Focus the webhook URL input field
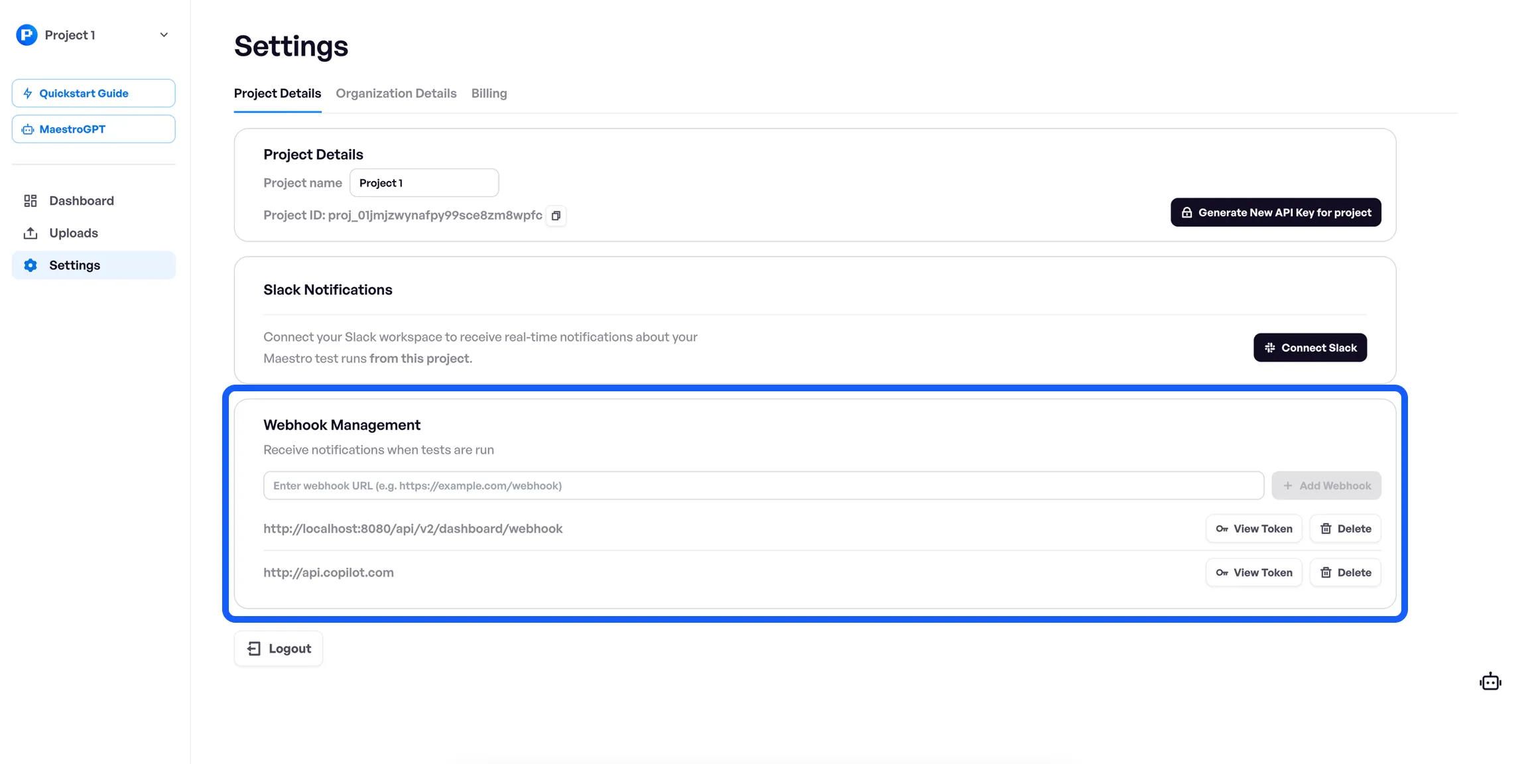The height and width of the screenshot is (764, 1528). pos(763,485)
